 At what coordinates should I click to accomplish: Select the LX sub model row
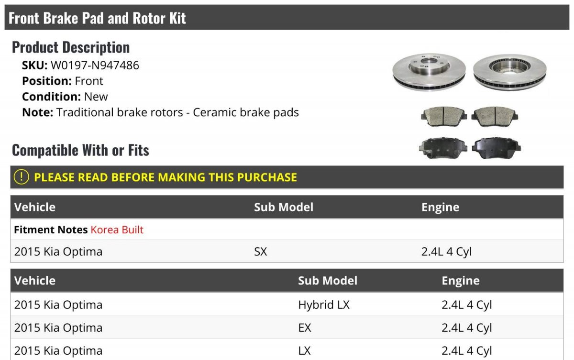tap(287, 350)
